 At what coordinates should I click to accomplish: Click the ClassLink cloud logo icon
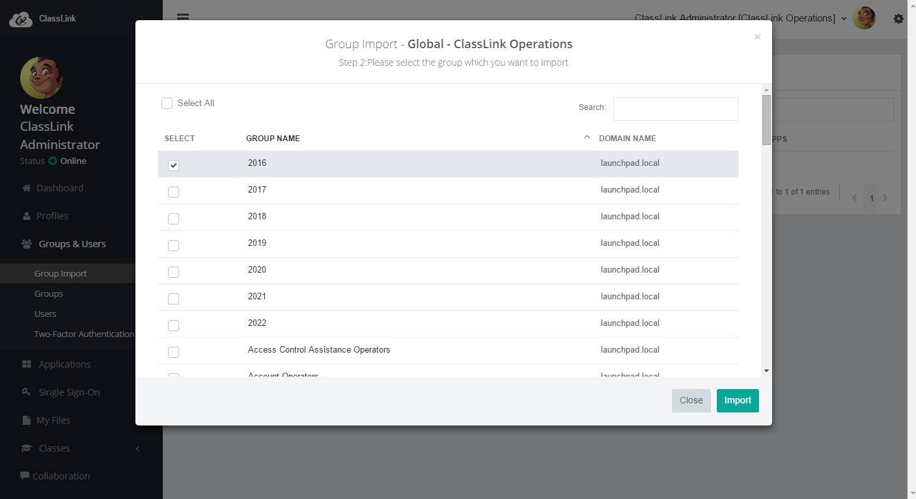point(21,19)
